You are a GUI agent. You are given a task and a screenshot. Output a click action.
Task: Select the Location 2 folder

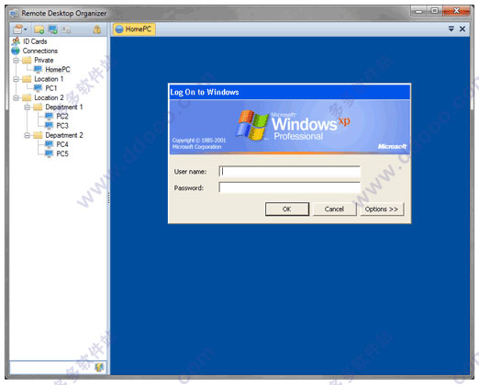click(49, 97)
